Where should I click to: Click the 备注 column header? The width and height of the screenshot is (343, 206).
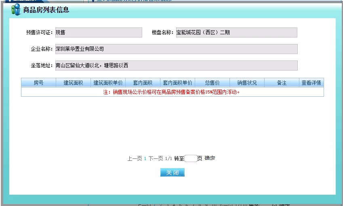(282, 83)
